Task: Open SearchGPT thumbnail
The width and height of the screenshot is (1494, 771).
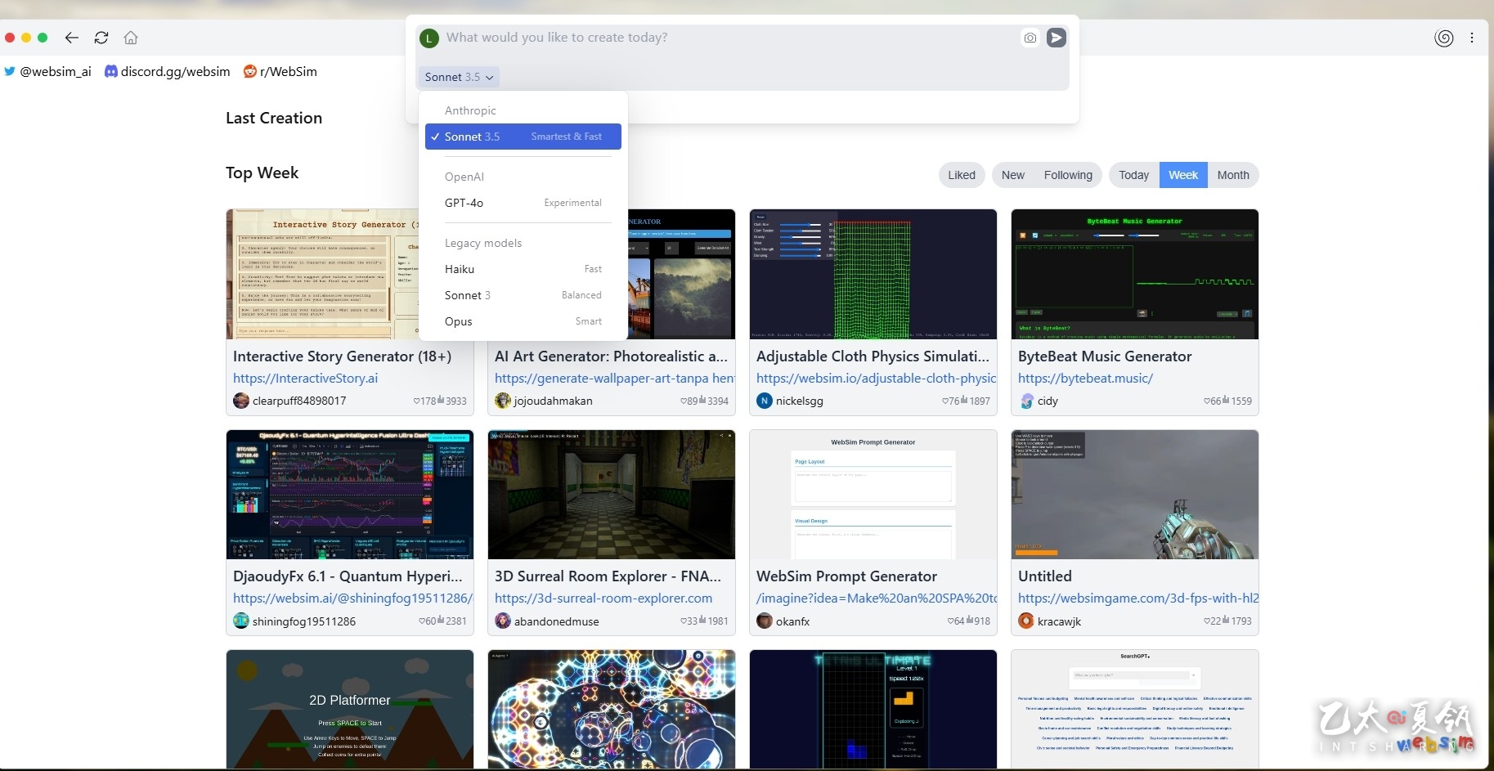Action: pyautogui.click(x=1135, y=709)
